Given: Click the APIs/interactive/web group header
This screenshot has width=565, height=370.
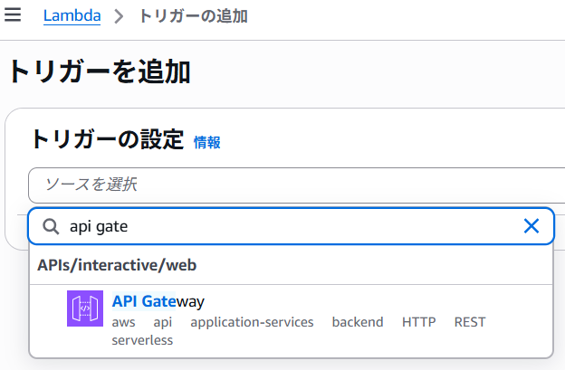Looking at the screenshot, I should [117, 265].
